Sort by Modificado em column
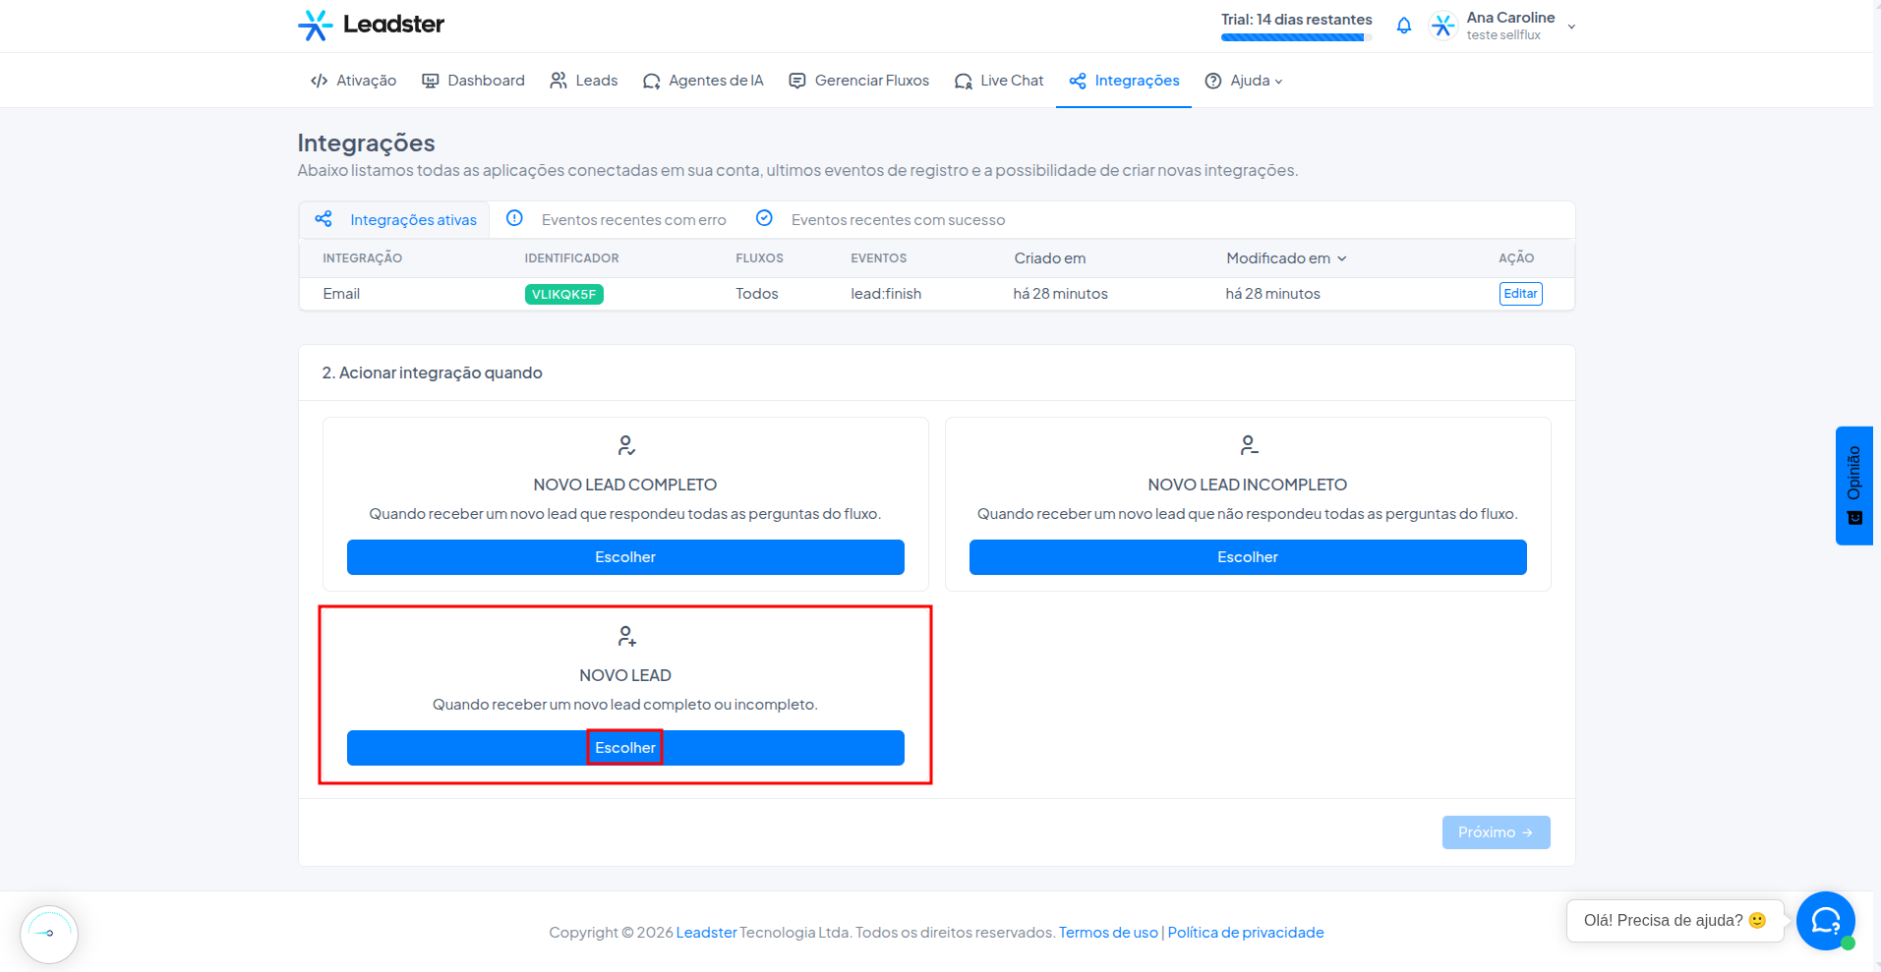Screen dimensions: 1881x972 (x=1286, y=258)
